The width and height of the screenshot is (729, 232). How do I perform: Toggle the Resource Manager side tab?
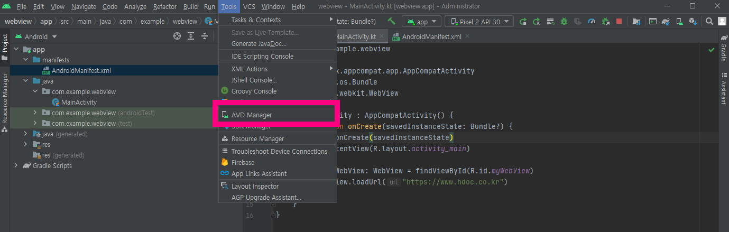coord(5,103)
